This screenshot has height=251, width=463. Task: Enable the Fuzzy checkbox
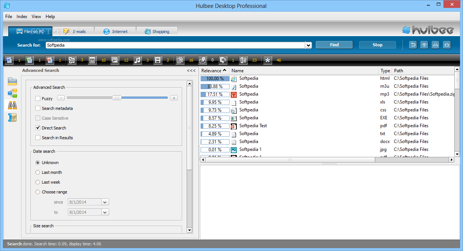click(x=38, y=99)
